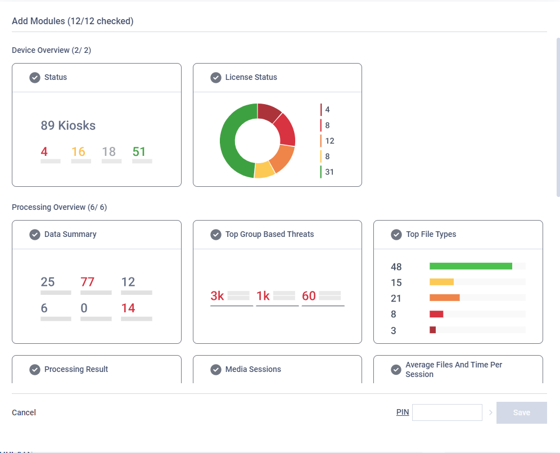
Task: Click the Cancel button
Action: [24, 412]
